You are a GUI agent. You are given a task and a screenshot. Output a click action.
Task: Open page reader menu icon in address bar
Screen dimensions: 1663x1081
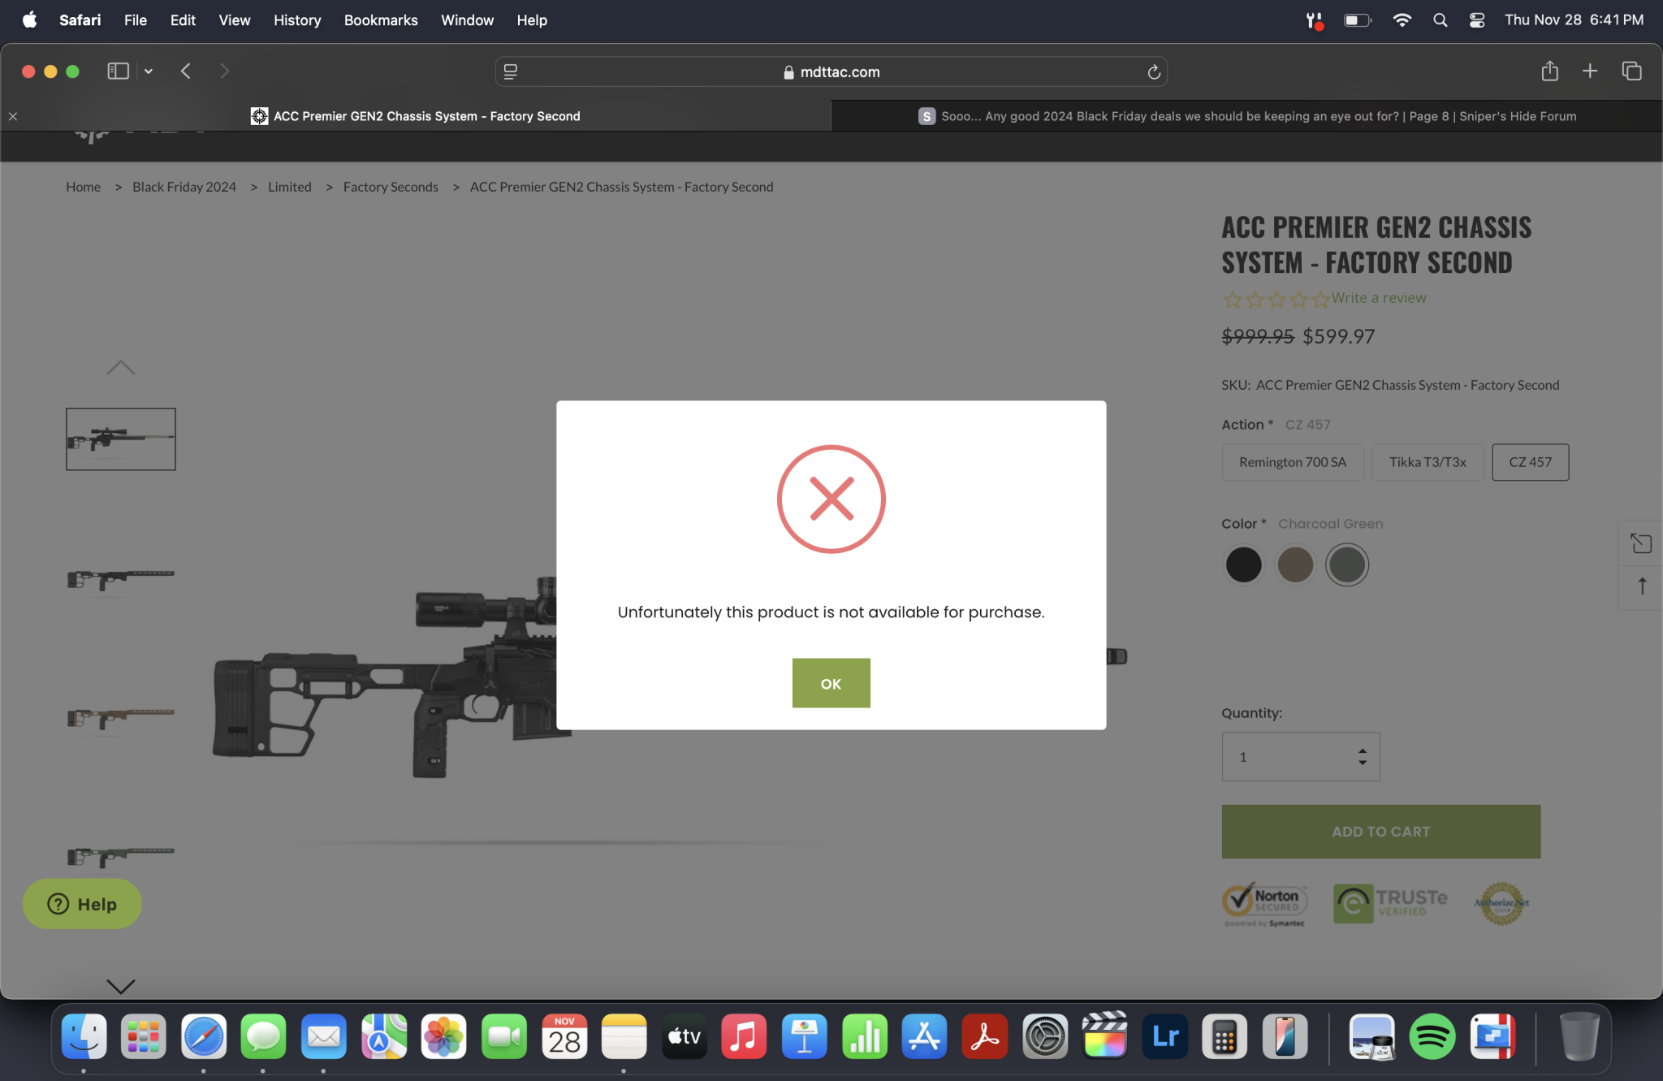point(511,71)
